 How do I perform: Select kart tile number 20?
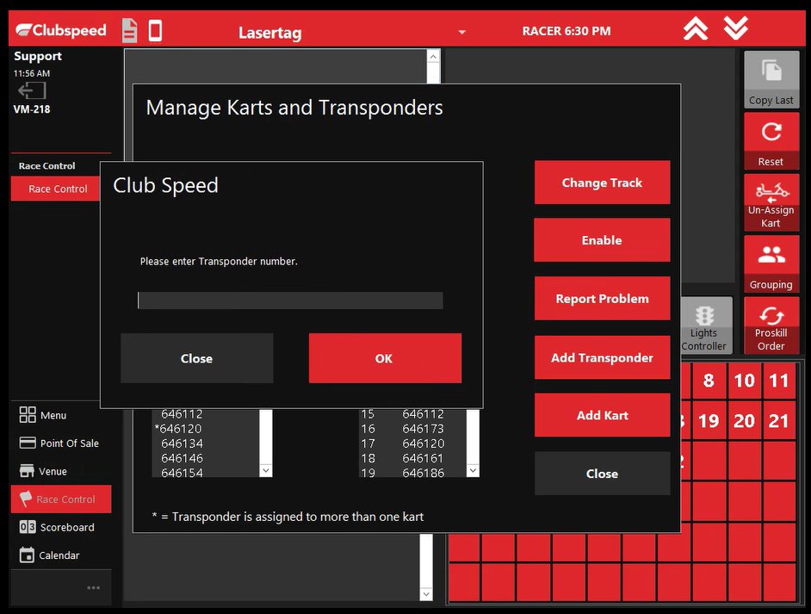pyautogui.click(x=744, y=420)
